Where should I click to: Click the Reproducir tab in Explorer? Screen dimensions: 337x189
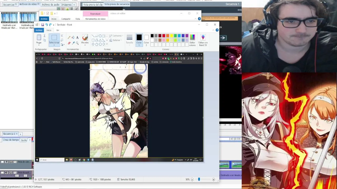pos(95,14)
